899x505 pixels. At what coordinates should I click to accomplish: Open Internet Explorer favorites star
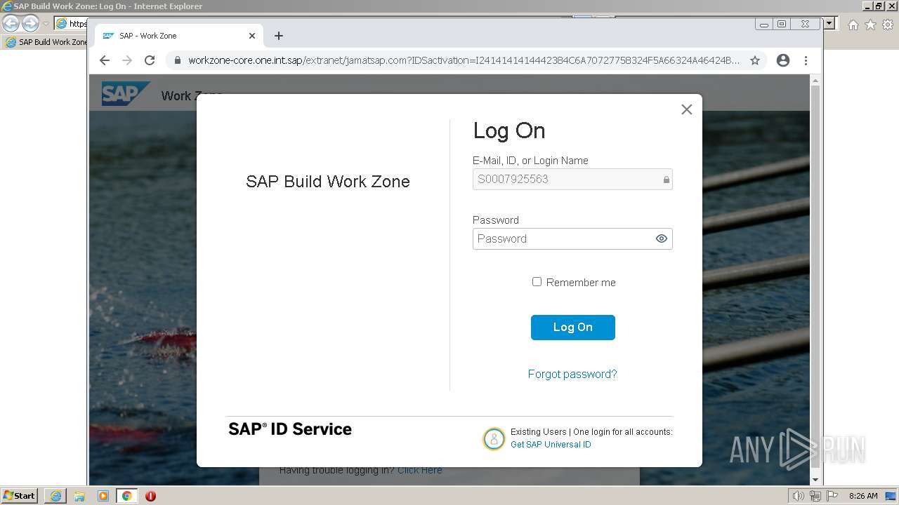click(x=870, y=25)
